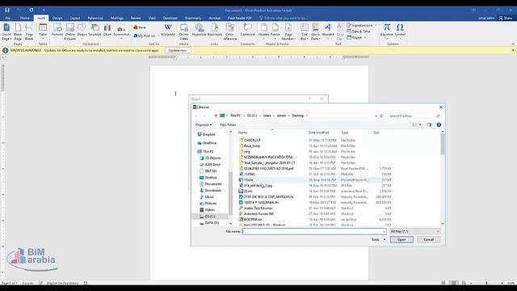
Task: Click Cancel in the Browse dialog
Action: (x=428, y=239)
